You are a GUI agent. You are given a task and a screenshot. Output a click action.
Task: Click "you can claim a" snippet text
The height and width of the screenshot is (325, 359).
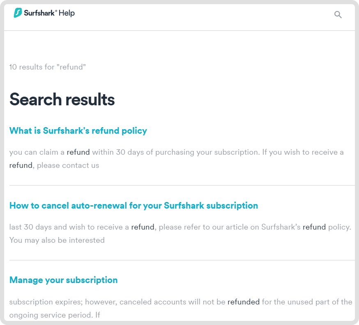(x=37, y=152)
